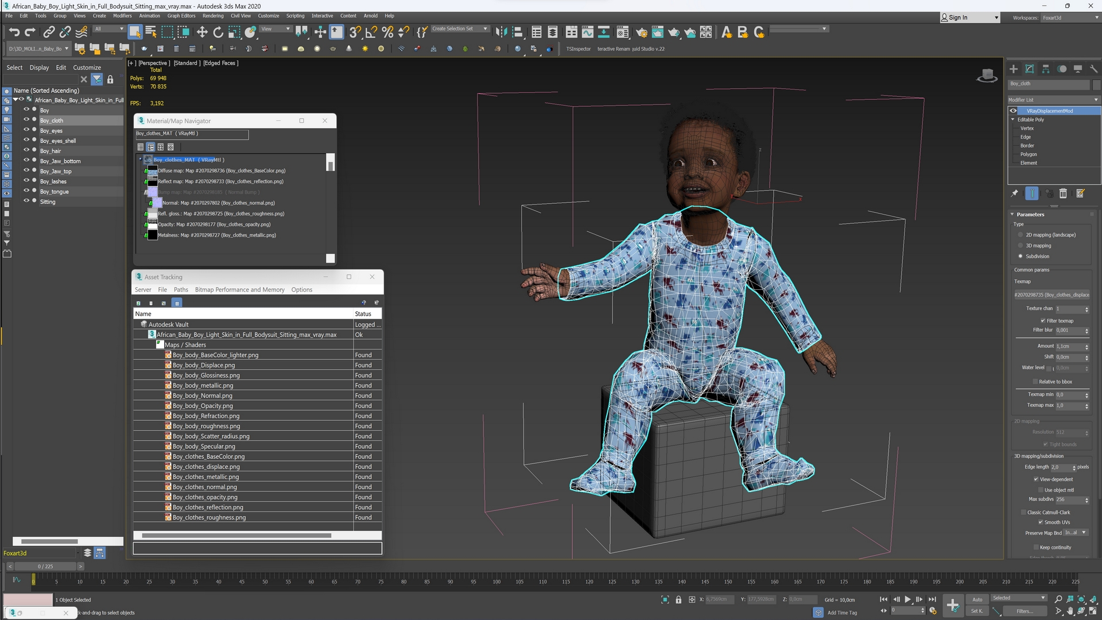The height and width of the screenshot is (620, 1102).
Task: Open the selection filter All dropdown
Action: click(x=109, y=29)
